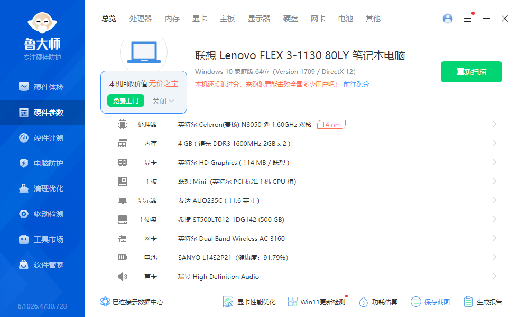Expand the 显卡 row chevron
Screen dimensions: 518x317
coord(495,163)
